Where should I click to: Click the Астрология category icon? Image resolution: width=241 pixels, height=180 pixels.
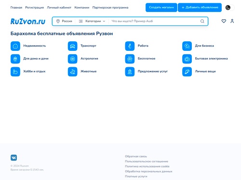point(72,59)
